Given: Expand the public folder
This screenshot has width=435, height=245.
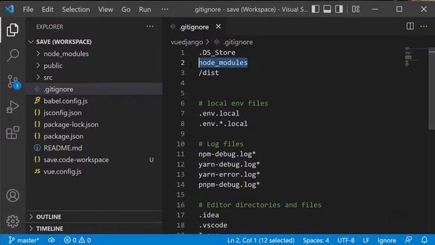Looking at the screenshot, I should (94, 65).
